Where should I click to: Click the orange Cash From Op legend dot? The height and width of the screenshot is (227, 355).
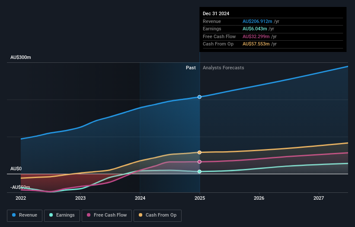141,215
